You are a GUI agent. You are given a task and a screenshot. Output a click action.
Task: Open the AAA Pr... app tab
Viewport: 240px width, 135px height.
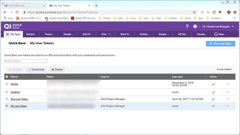pyautogui.click(x=87, y=34)
